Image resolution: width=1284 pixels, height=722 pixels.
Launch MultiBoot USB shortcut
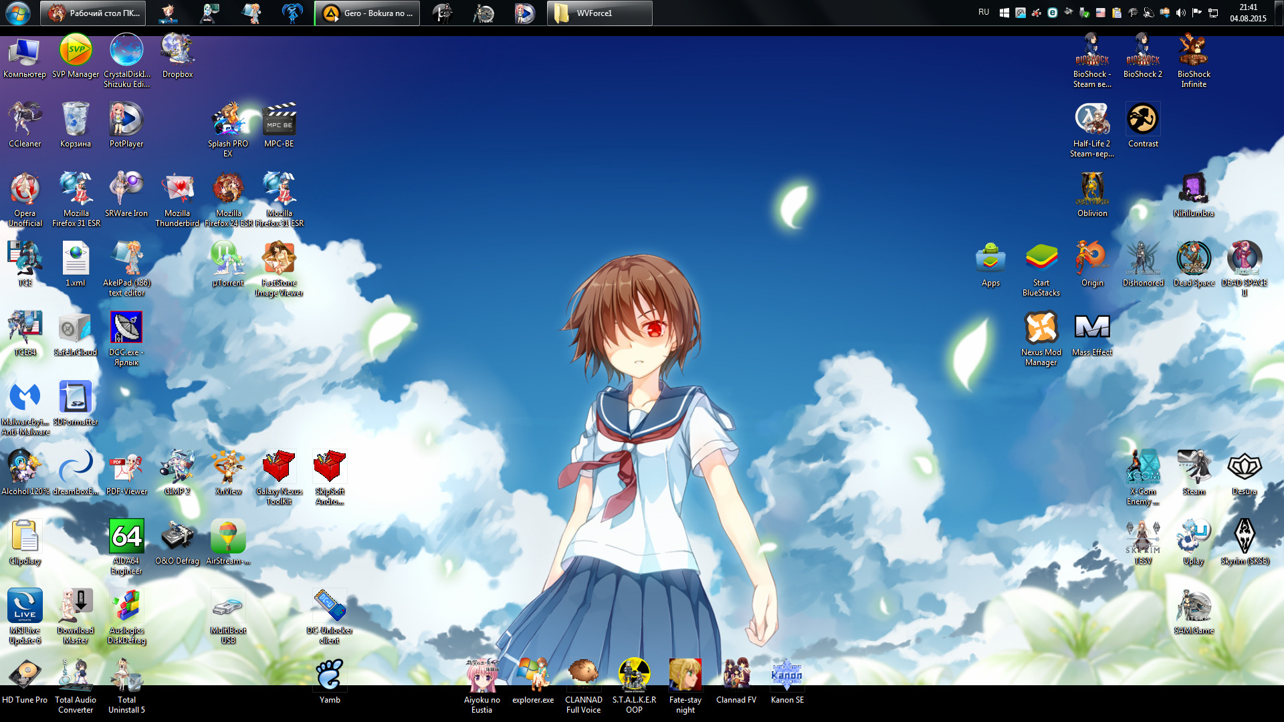coord(228,616)
